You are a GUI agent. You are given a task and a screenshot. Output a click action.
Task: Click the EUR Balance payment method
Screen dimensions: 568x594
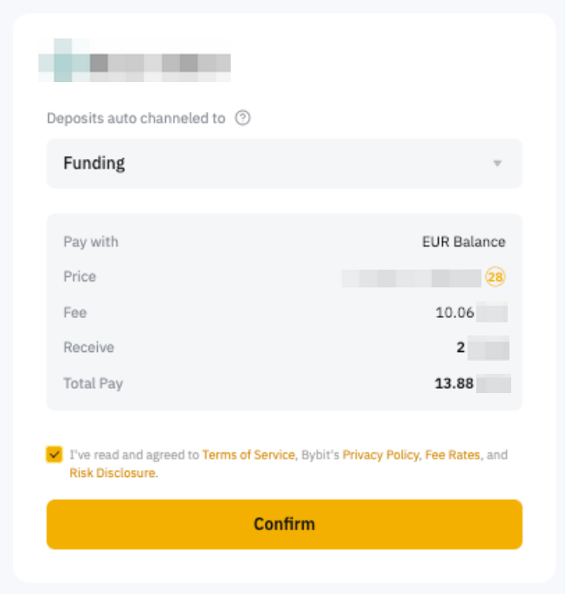(463, 242)
